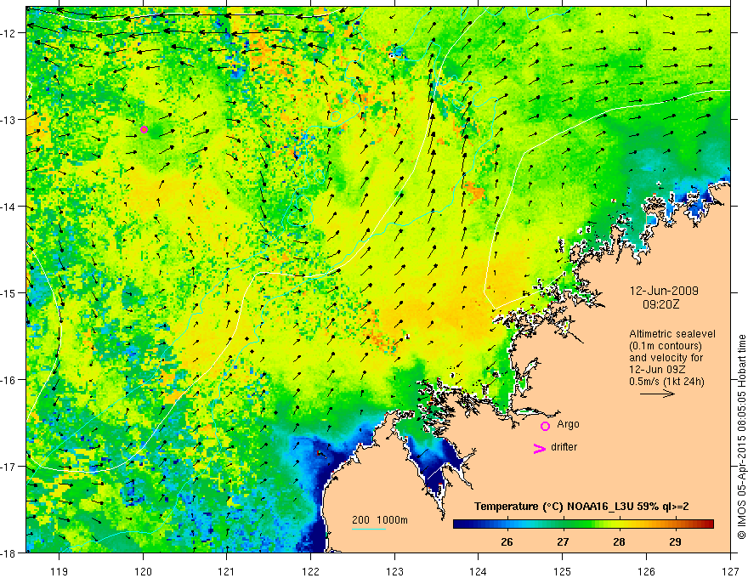Viewport: 748px width, 578px height.
Task: Click the 'drifter' legend label
Action: click(564, 447)
